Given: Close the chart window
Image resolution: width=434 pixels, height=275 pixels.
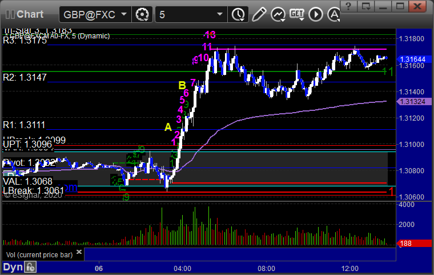Looking at the screenshot, I should tap(417, 6).
